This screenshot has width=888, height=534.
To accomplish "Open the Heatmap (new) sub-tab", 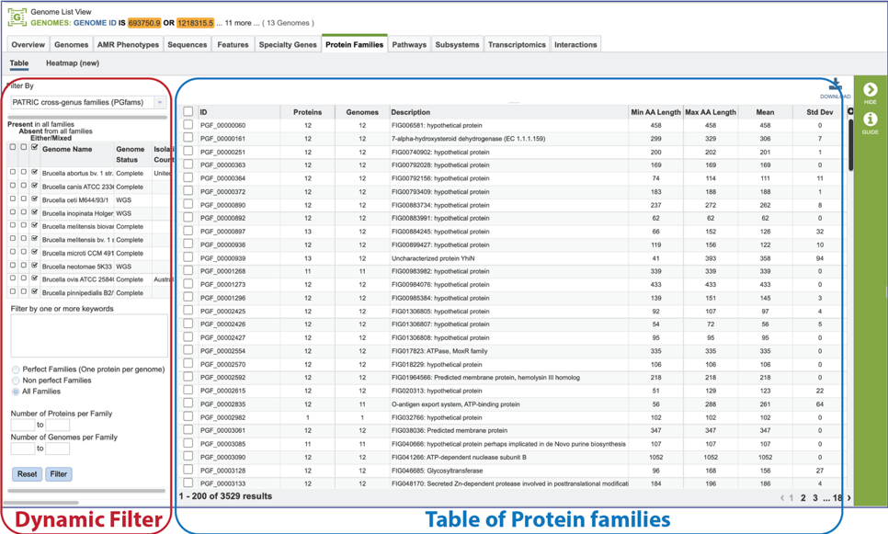I will click(x=72, y=63).
